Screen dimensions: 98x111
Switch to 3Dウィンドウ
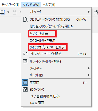(x=56, y=89)
